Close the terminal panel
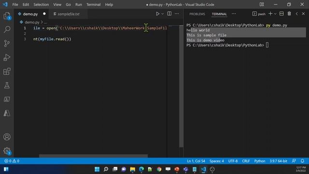 point(303,14)
